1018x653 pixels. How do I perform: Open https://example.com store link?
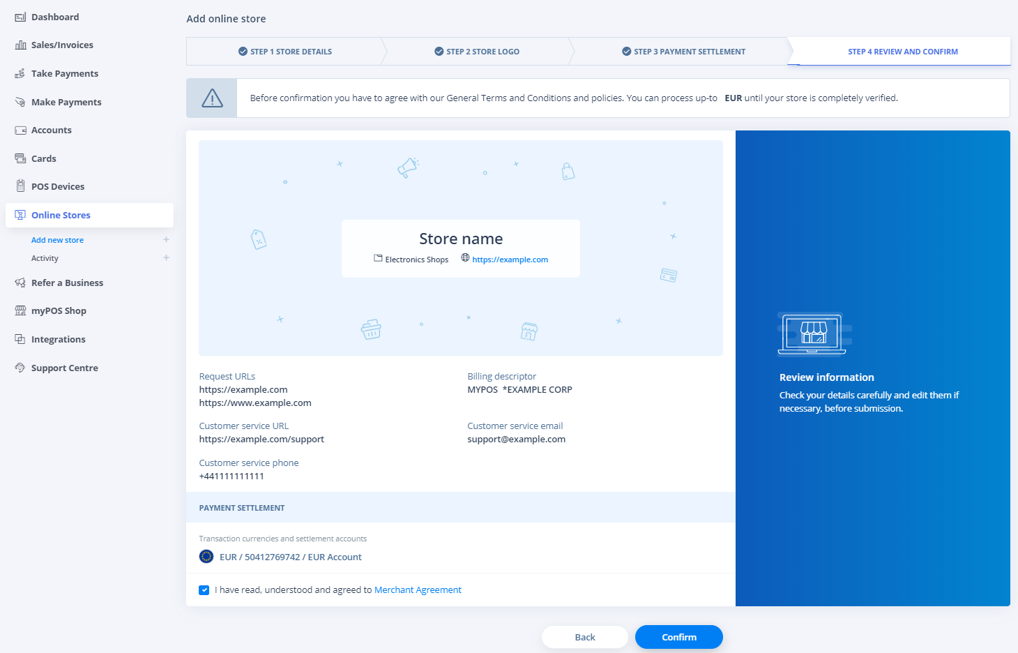click(510, 260)
